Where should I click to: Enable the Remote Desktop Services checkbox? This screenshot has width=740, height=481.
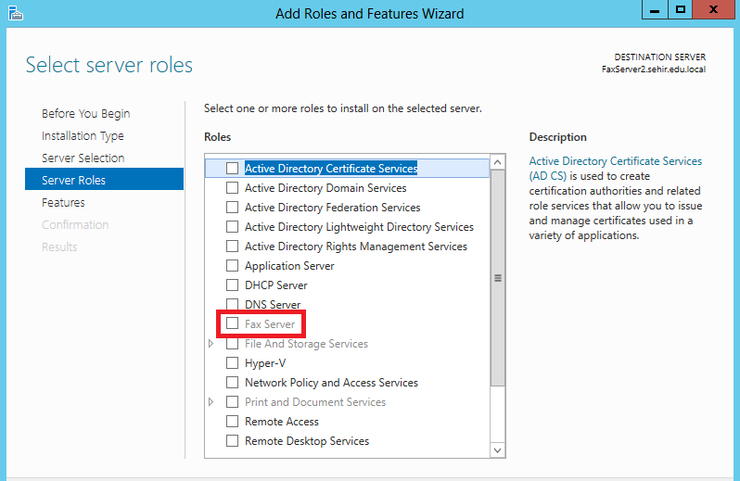pyautogui.click(x=232, y=441)
